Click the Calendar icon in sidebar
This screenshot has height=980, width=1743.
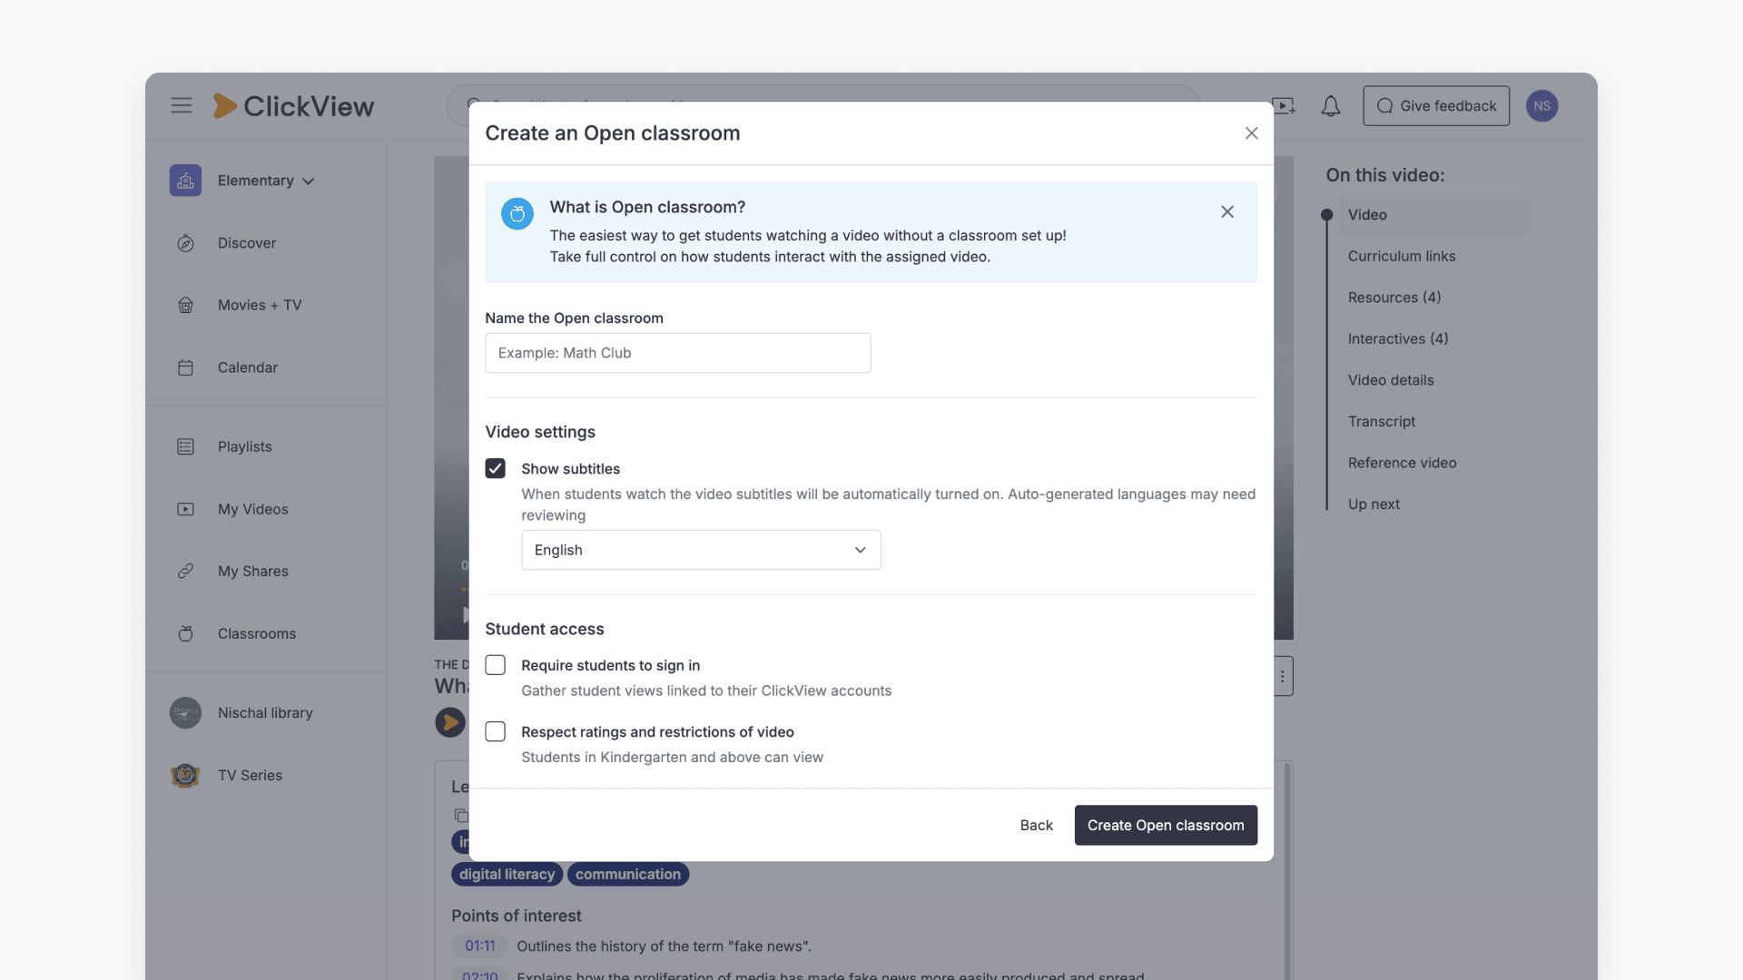coord(185,367)
